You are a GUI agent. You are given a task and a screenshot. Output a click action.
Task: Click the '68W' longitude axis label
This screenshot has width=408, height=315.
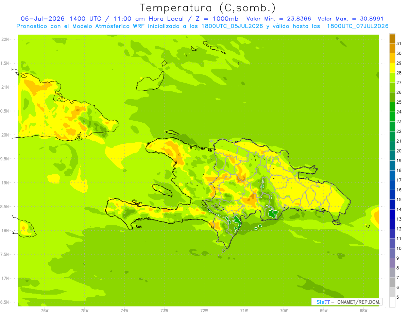click(363, 310)
